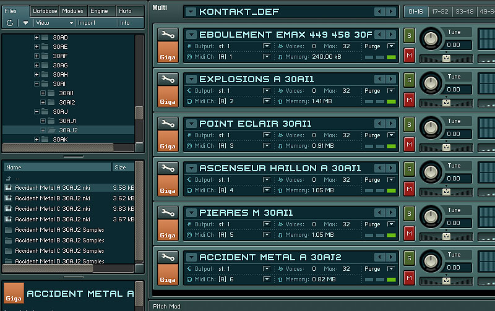Solo the EXPLOSIONS A 30AI1 instrument
Viewport: 495px width, 311px height.
[x=409, y=80]
